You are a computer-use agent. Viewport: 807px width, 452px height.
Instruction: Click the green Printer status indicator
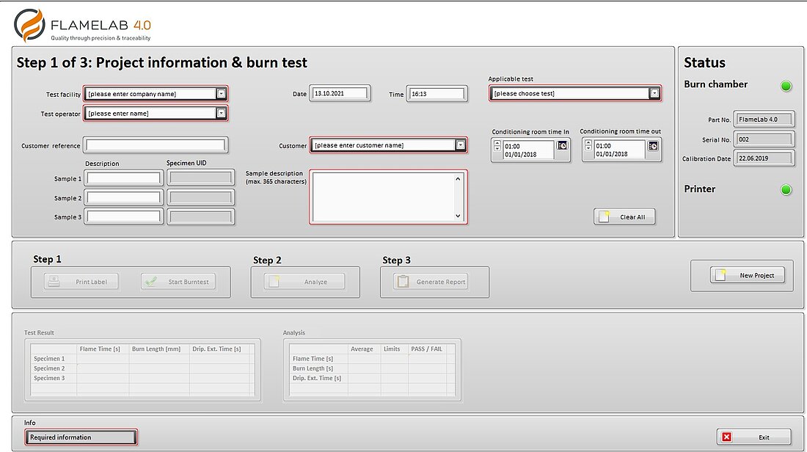(786, 190)
